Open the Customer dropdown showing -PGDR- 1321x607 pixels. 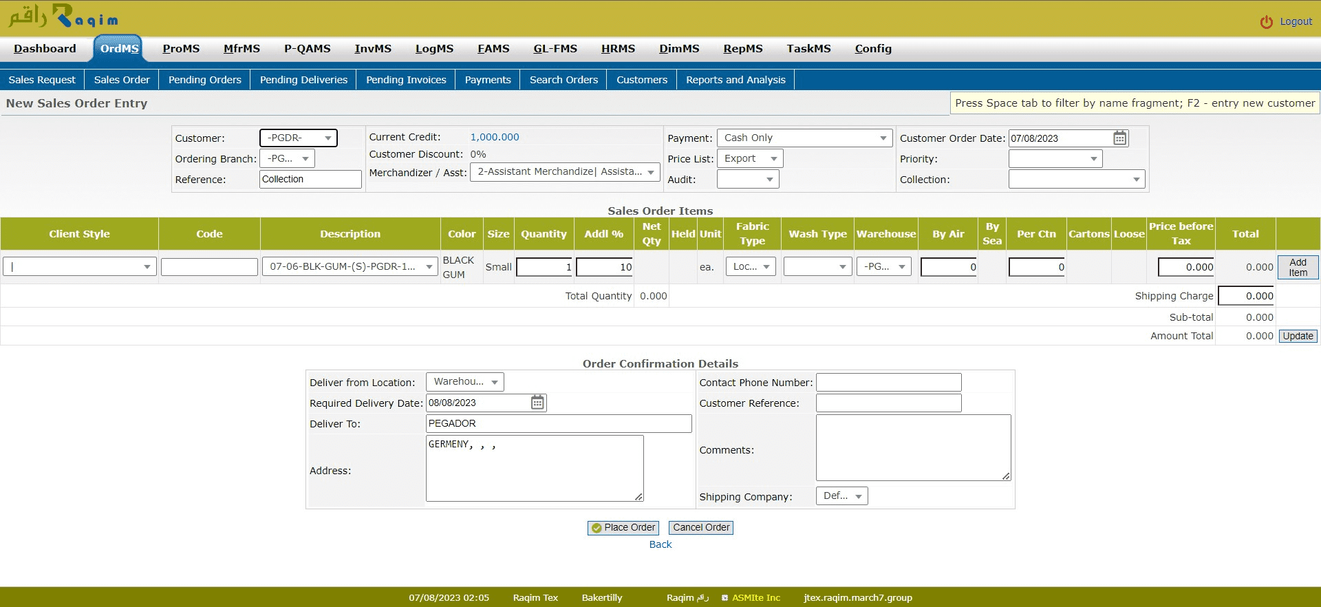click(299, 138)
